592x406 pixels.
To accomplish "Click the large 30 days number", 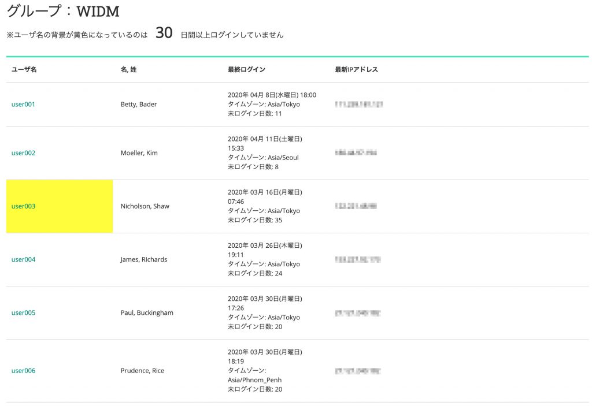I will tap(164, 33).
